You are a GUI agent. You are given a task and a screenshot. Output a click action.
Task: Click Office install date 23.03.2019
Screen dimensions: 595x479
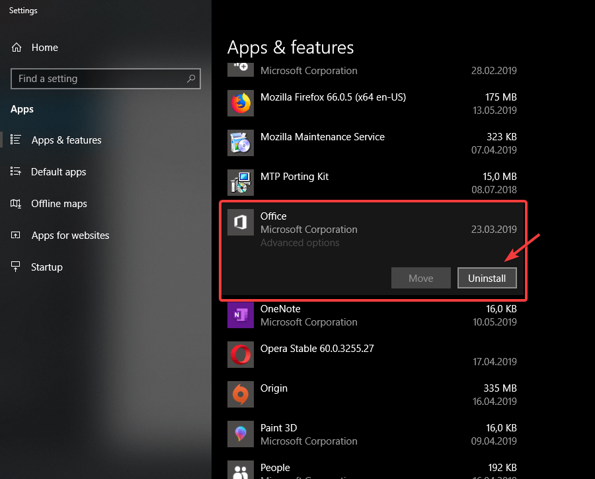pos(494,230)
